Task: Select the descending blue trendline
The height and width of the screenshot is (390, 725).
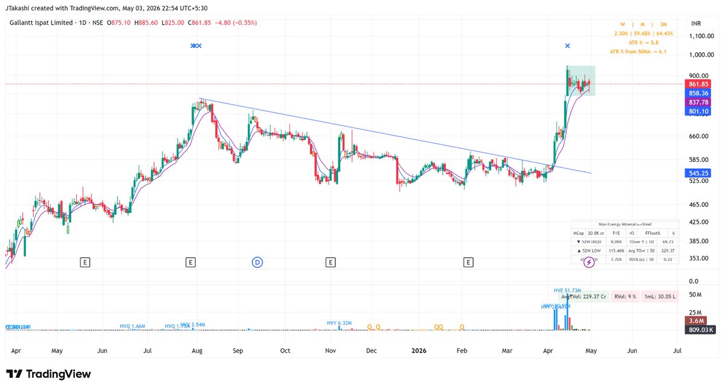Action: [x=396, y=136]
